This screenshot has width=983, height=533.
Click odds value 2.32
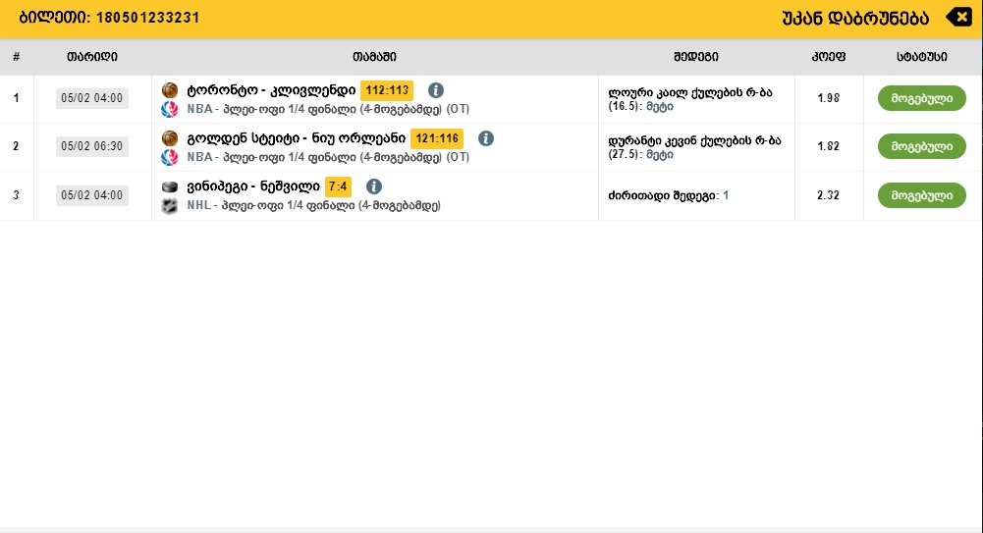tap(828, 195)
